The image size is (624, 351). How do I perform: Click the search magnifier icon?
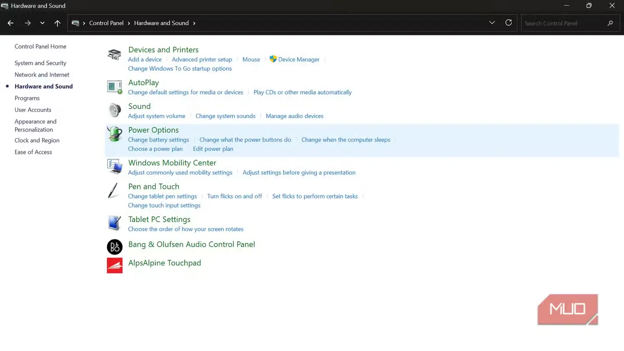(x=610, y=23)
